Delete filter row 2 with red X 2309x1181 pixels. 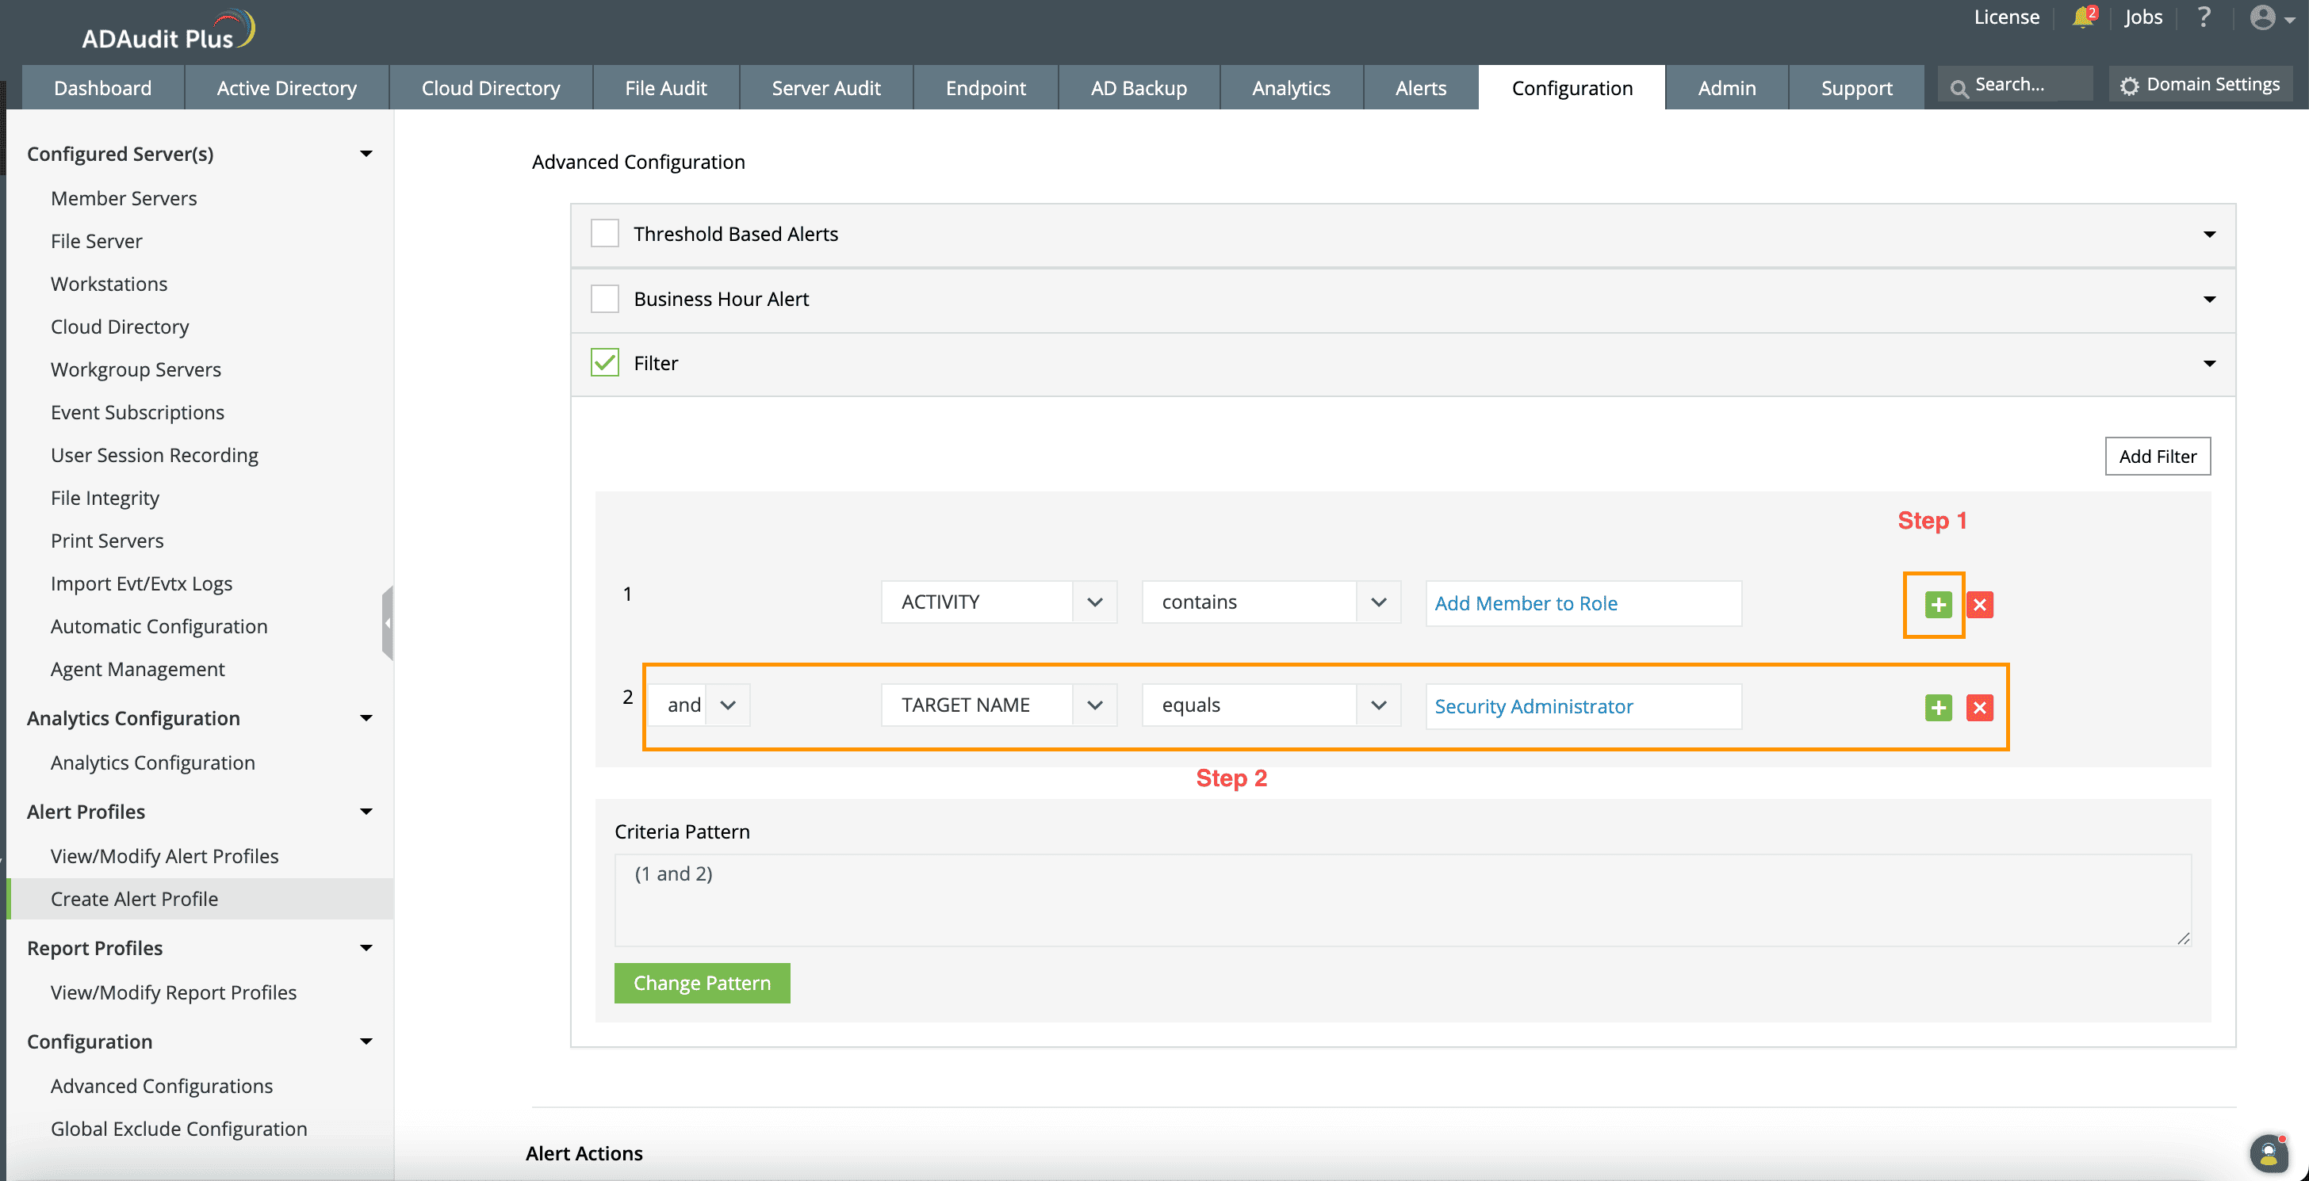click(x=1979, y=708)
